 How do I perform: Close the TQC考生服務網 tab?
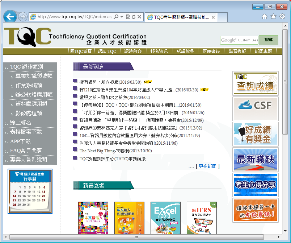tap(213, 17)
